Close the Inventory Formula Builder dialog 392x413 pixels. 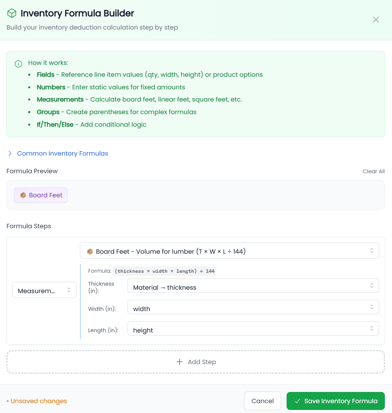[376, 20]
